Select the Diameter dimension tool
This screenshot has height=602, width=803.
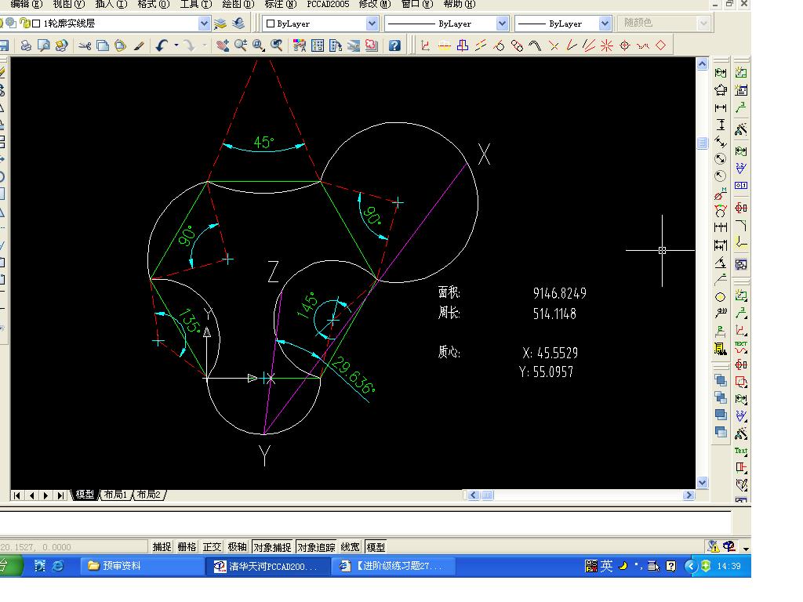pyautogui.click(x=721, y=159)
